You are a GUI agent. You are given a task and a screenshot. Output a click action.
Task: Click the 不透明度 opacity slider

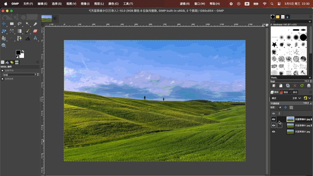point(291,103)
